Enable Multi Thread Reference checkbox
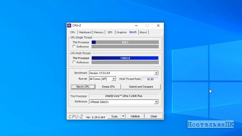 coord(74,62)
